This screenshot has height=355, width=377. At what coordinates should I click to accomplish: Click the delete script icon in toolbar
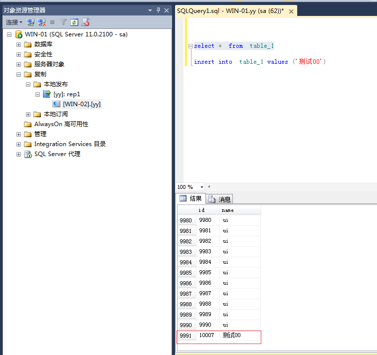click(x=85, y=22)
